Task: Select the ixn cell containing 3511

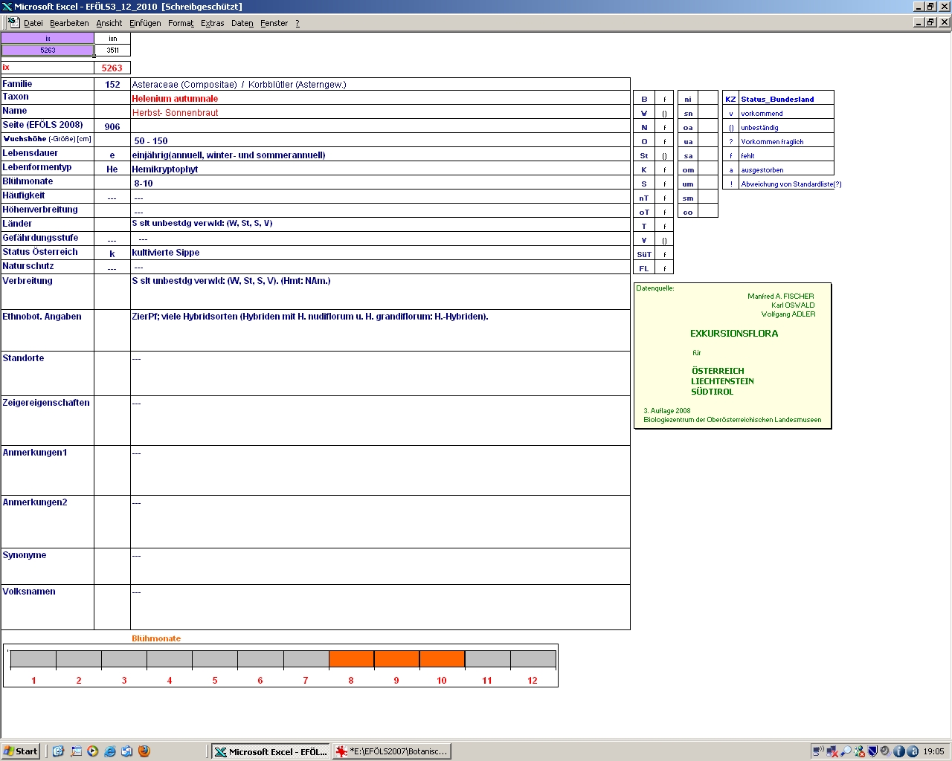Action: coord(112,51)
